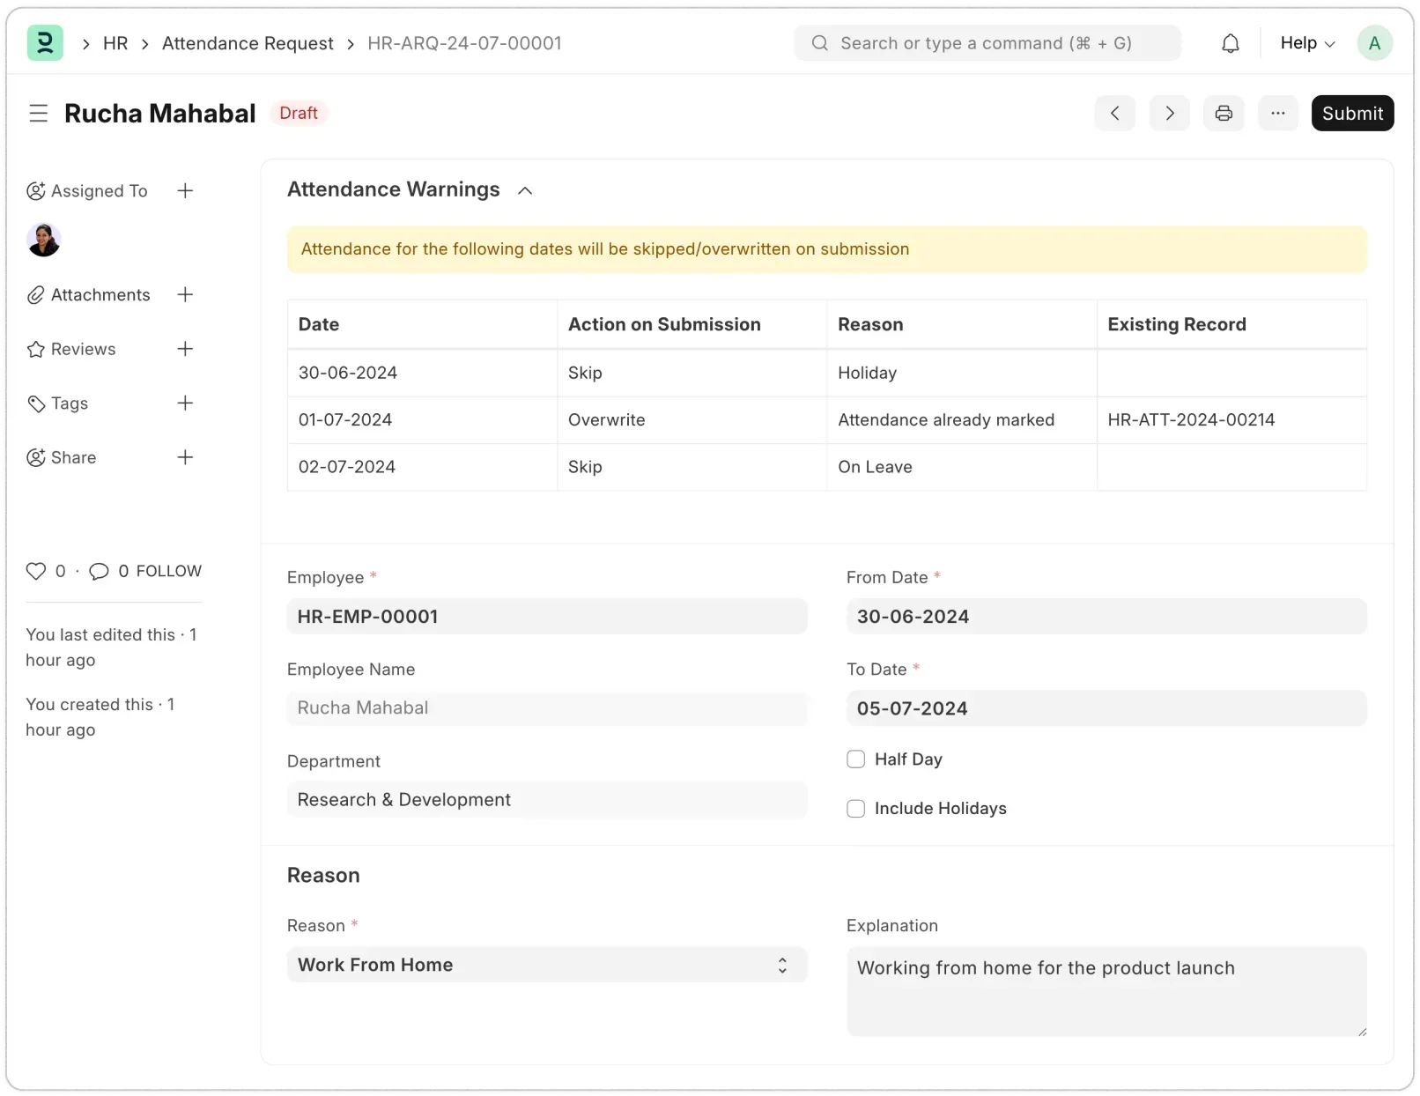Open the HR breadcrumb

pos(115,42)
